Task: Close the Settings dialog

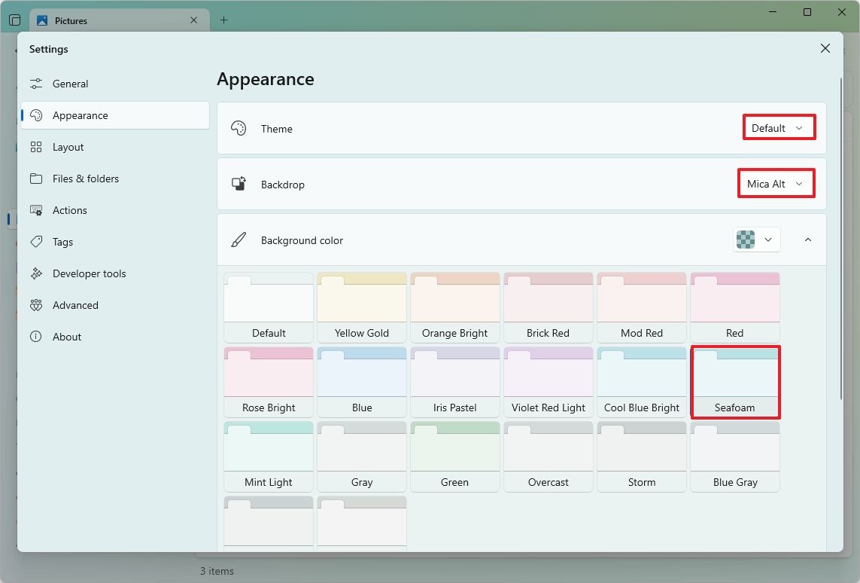Action: pyautogui.click(x=825, y=47)
